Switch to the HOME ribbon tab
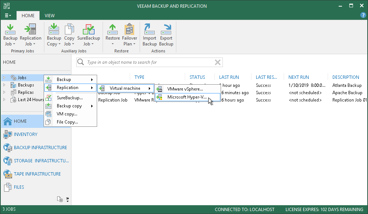The image size is (368, 214). (28, 15)
